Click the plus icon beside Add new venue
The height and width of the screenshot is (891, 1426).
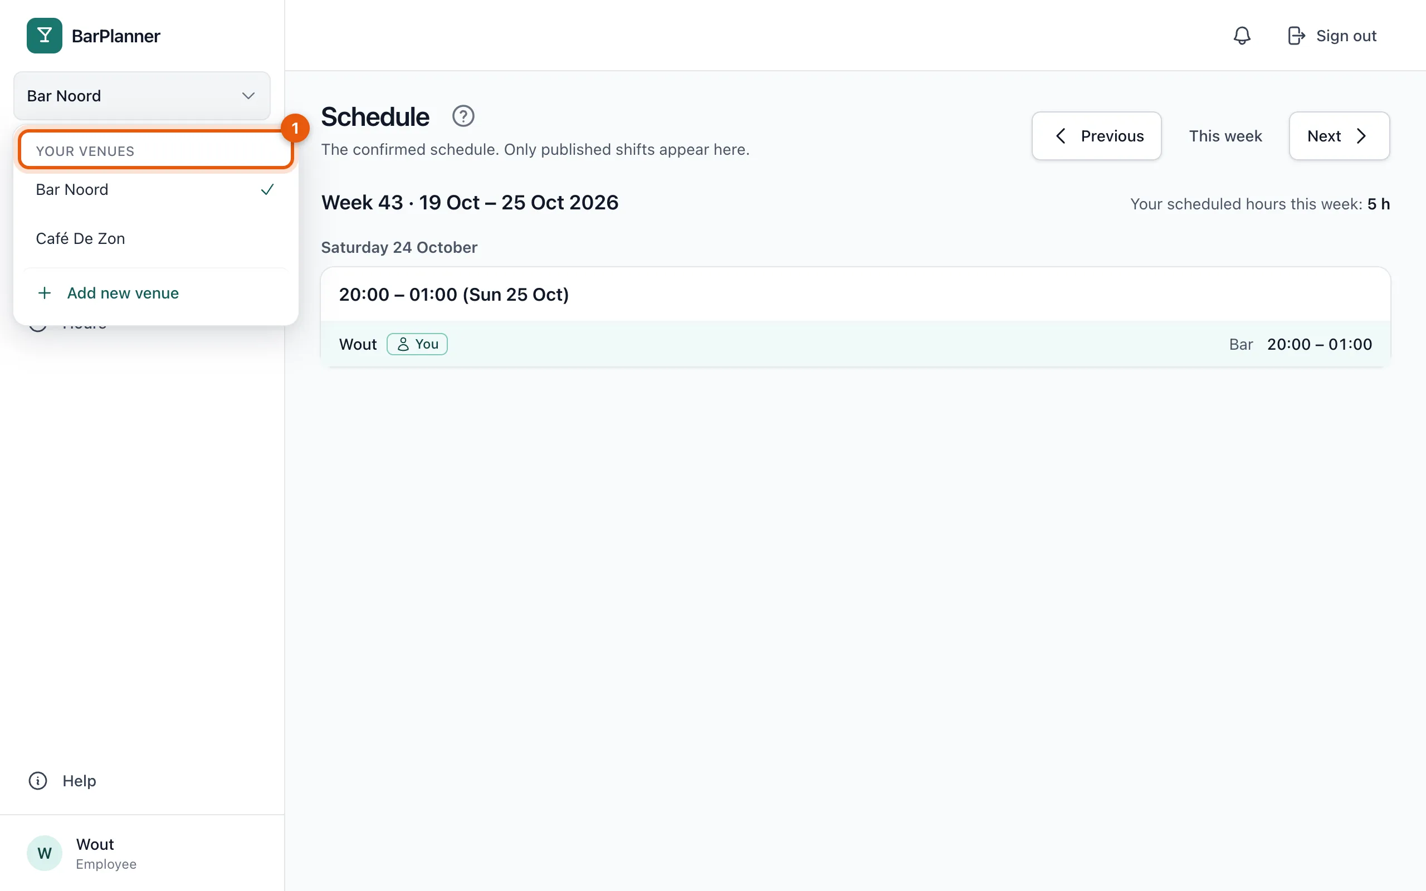(44, 293)
